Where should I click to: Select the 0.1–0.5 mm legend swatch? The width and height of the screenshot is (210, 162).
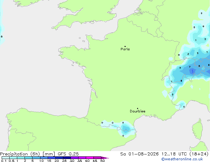coord(6,158)
